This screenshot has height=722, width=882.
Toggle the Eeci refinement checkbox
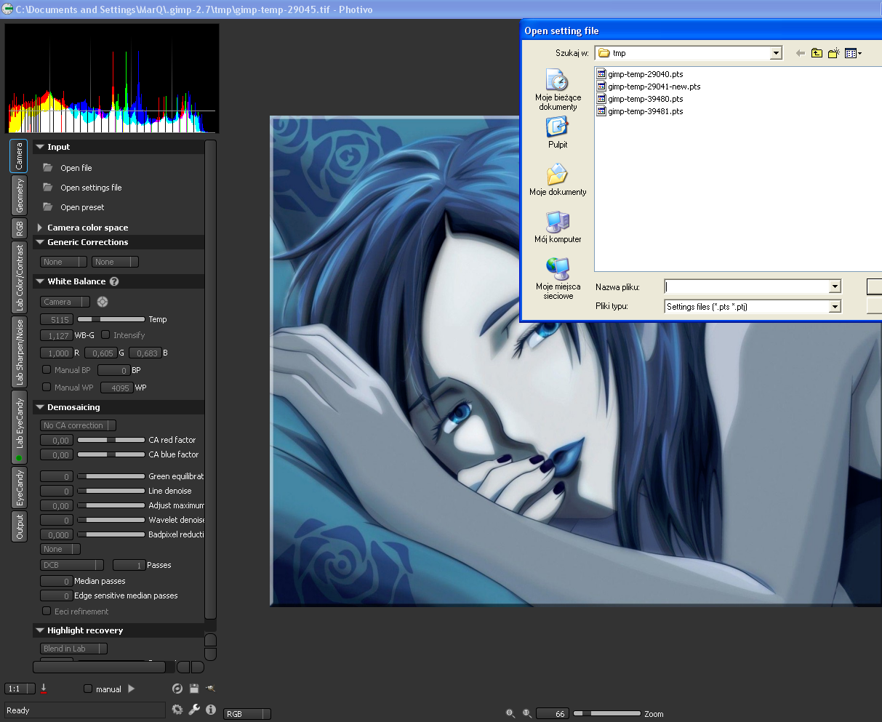click(x=47, y=611)
